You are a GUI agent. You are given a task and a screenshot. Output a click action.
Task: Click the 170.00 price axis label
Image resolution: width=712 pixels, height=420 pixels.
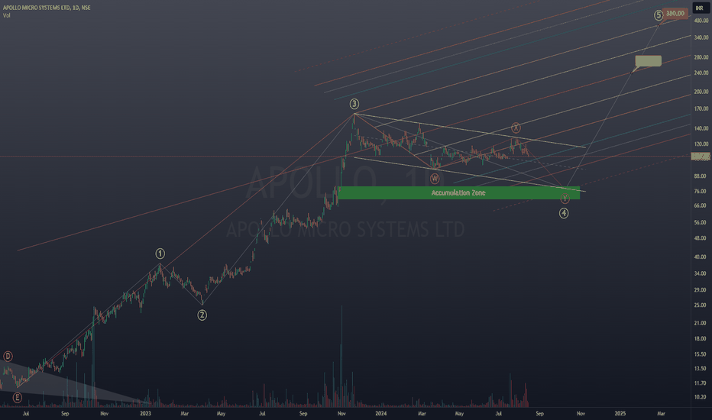click(x=701, y=108)
